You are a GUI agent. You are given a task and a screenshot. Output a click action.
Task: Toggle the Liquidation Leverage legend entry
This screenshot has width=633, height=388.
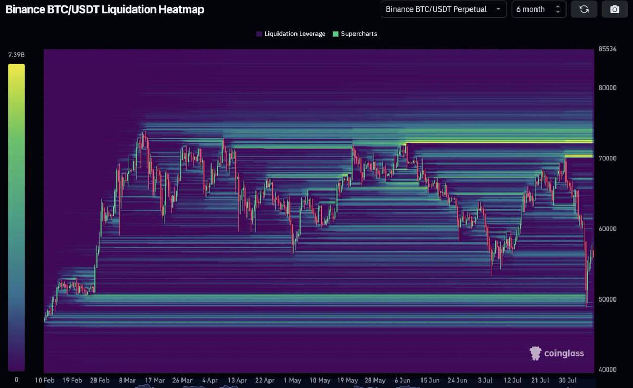point(290,33)
